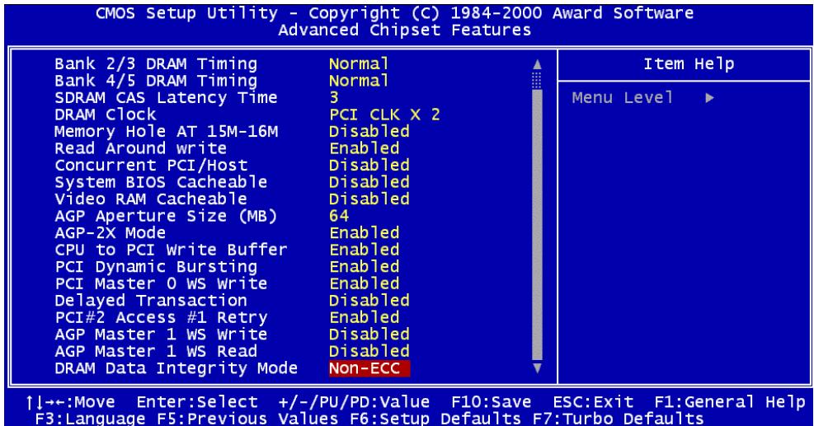Select Bank 2/3 DRAM Timing setting

click(x=156, y=64)
